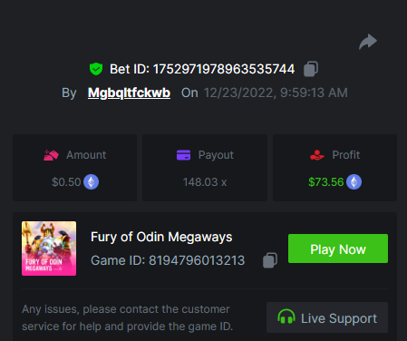The width and height of the screenshot is (407, 341).
Task: Select the Bet ID number text
Action: [224, 69]
